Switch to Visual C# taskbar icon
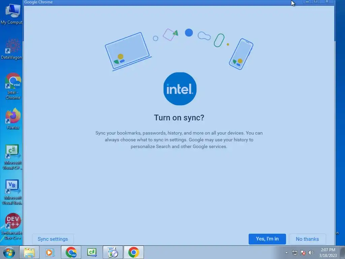The width and height of the screenshot is (345, 259). pyautogui.click(x=92, y=252)
